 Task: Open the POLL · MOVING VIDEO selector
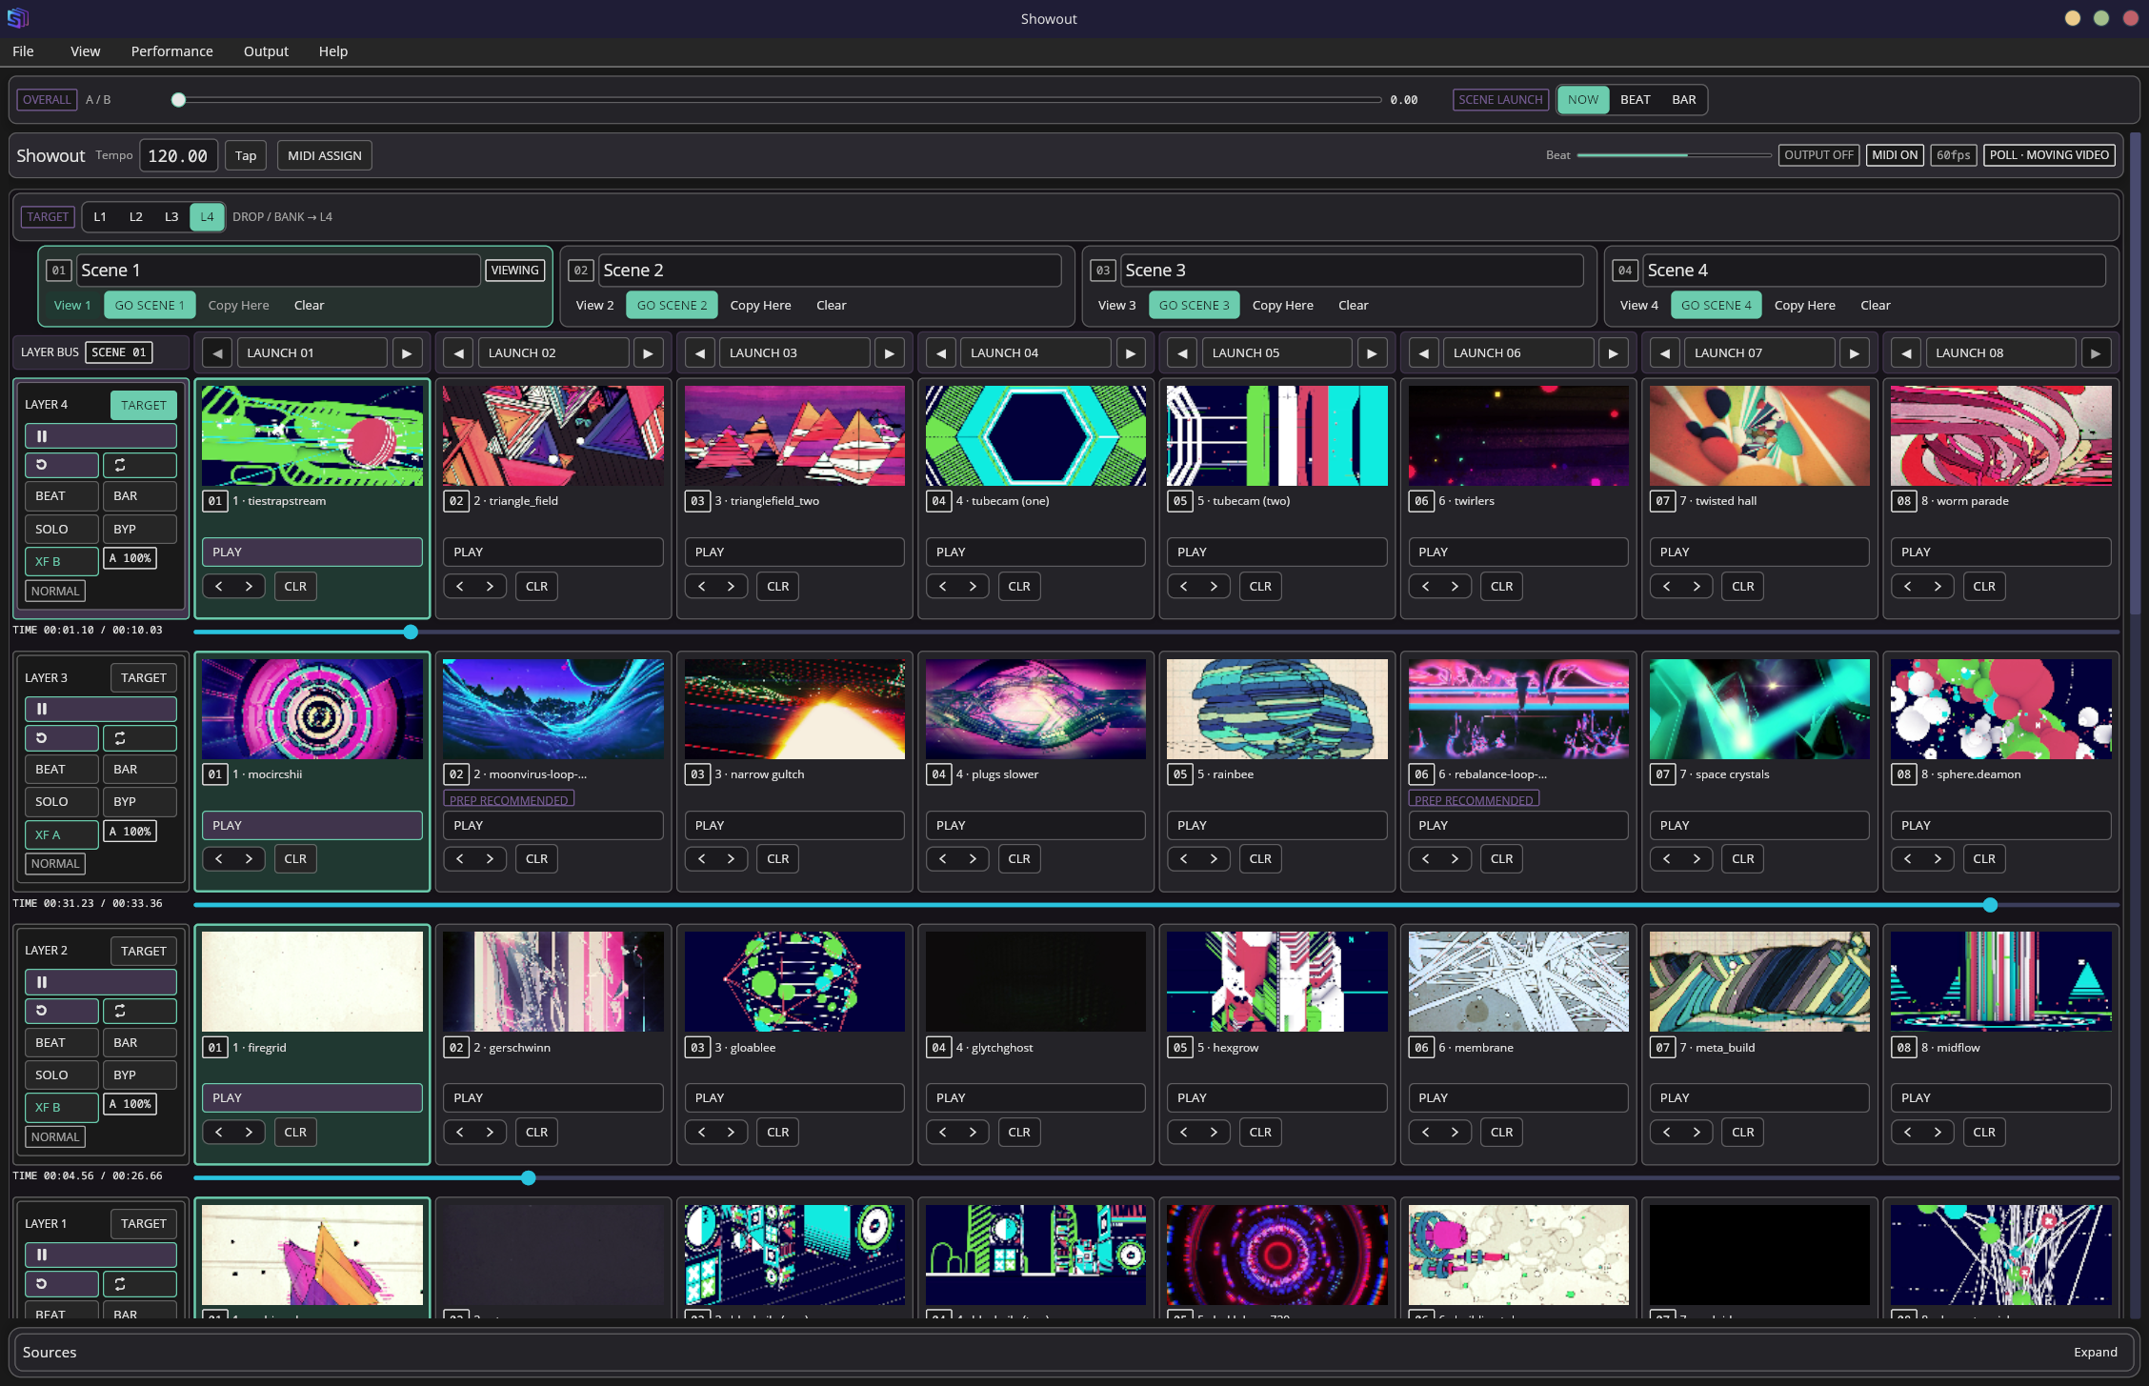2049,155
